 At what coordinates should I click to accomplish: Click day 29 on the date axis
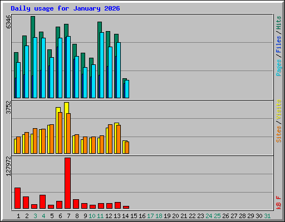250,216
